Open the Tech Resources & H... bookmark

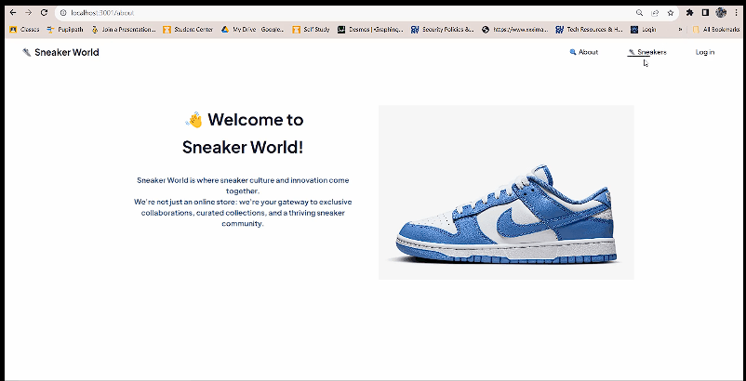click(x=589, y=30)
